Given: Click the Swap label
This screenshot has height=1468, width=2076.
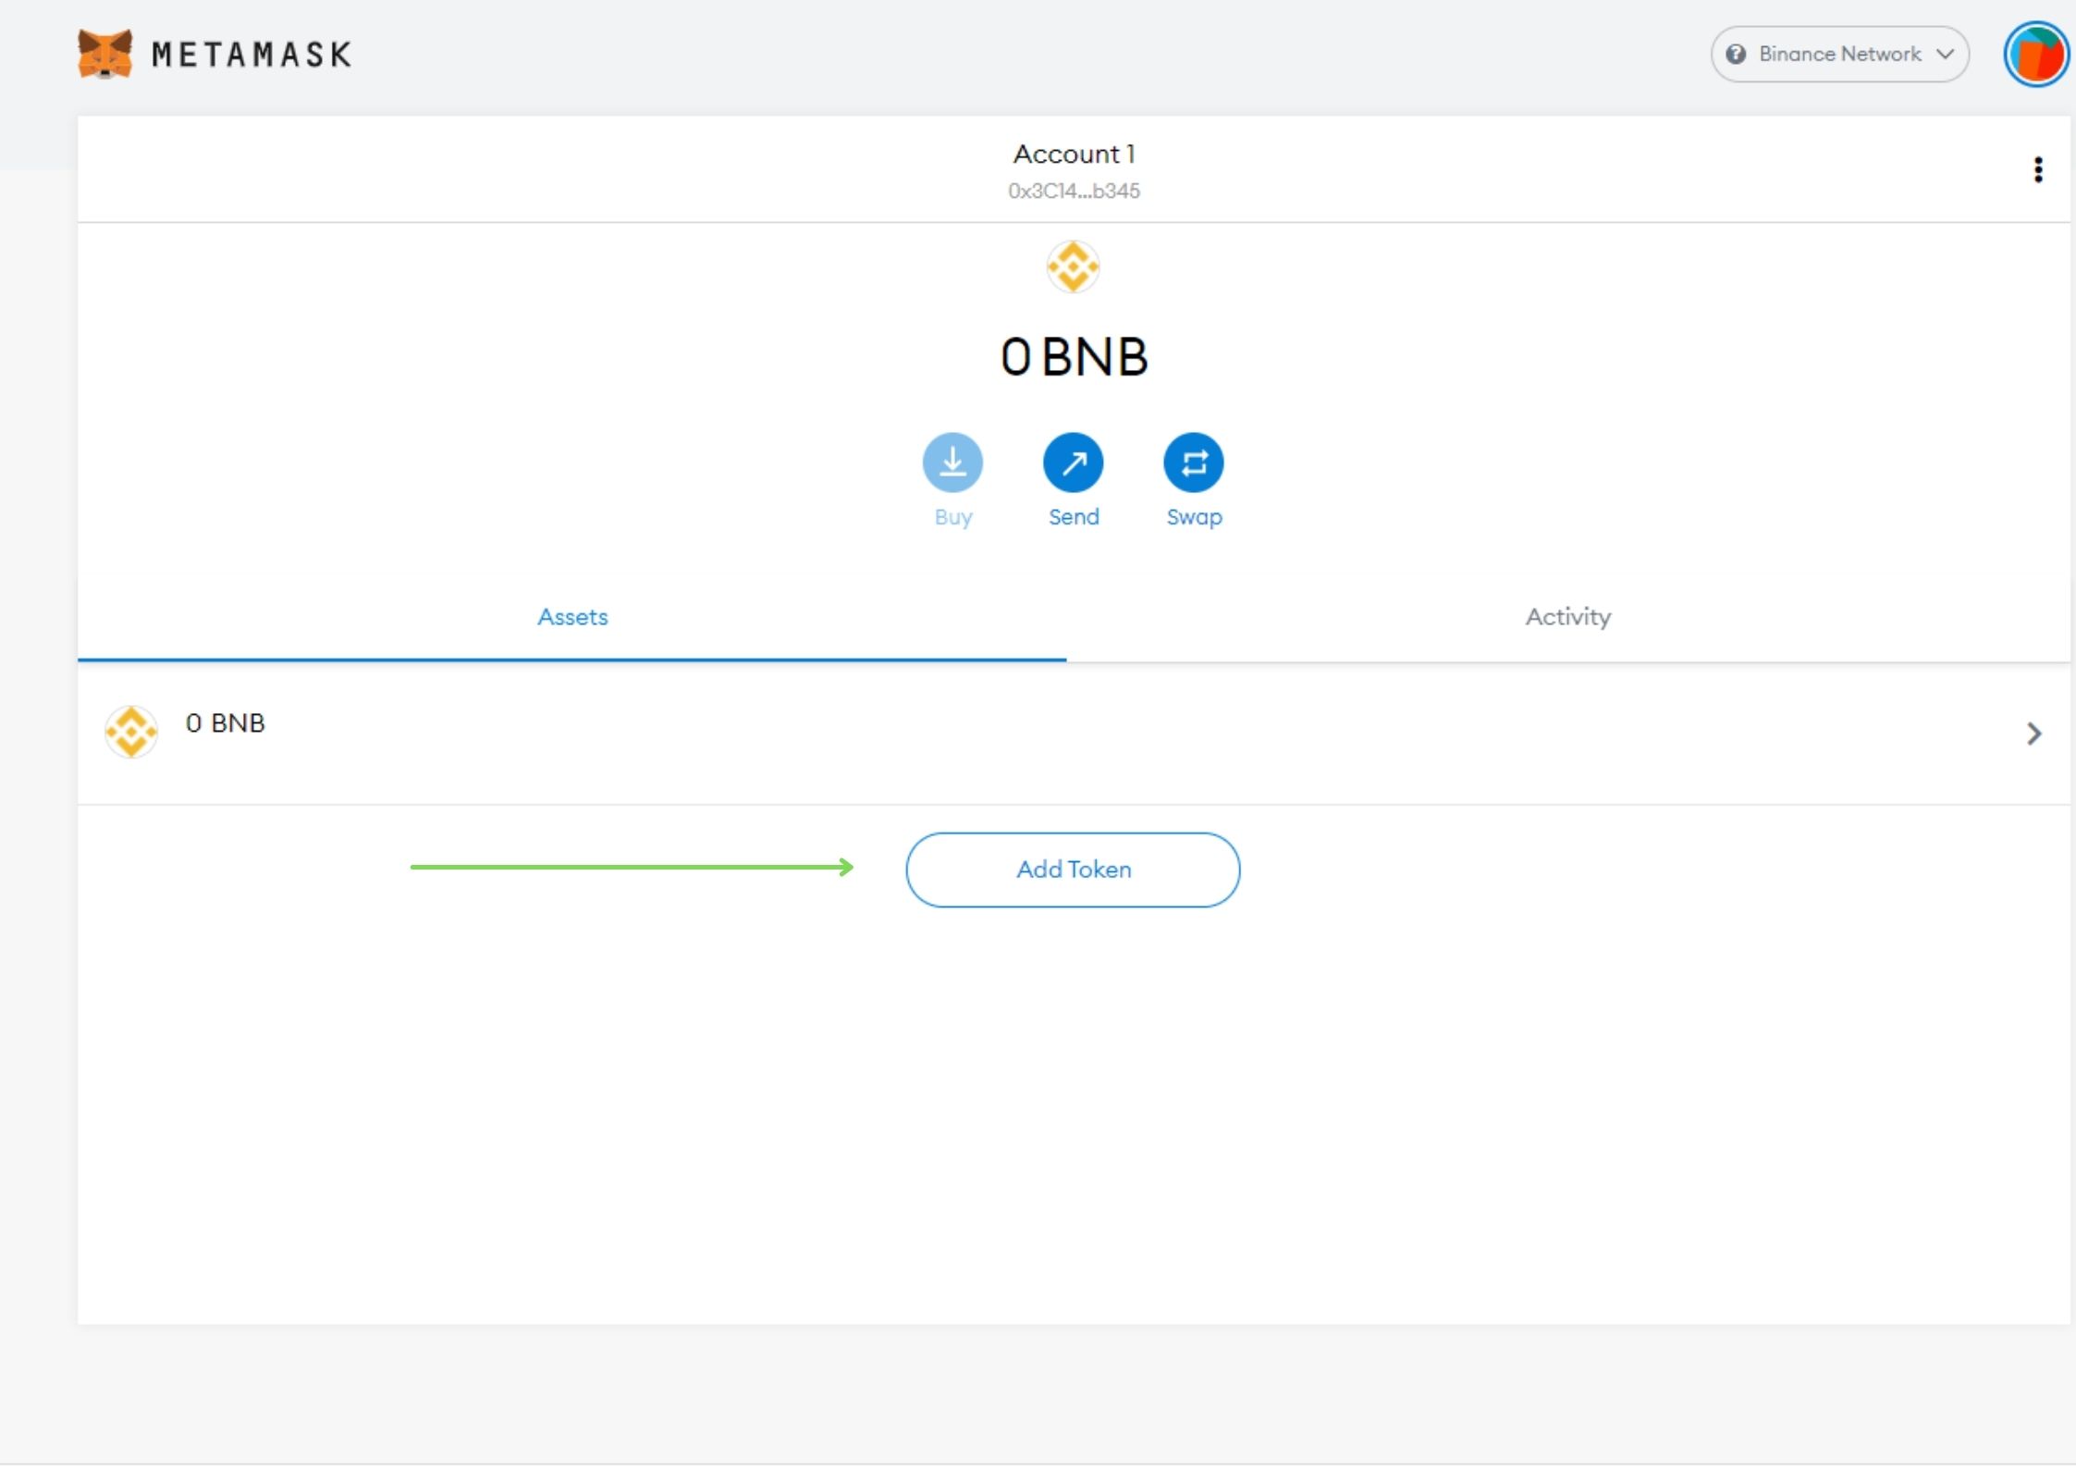Looking at the screenshot, I should pos(1194,517).
